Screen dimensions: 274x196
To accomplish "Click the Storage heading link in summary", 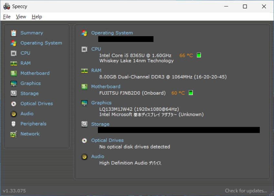I will click(x=100, y=124).
